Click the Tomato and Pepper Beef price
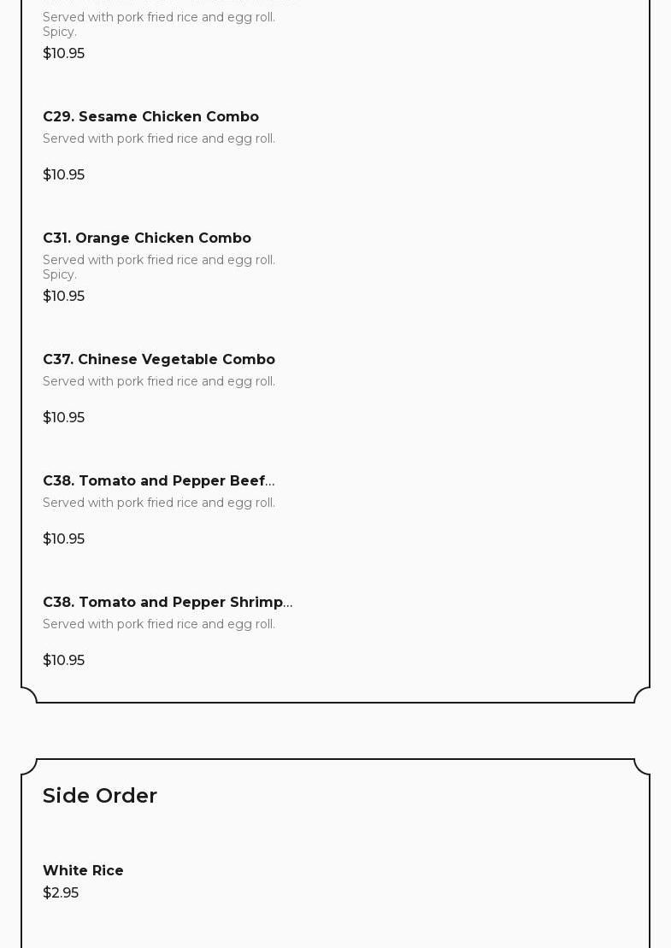 tap(63, 539)
